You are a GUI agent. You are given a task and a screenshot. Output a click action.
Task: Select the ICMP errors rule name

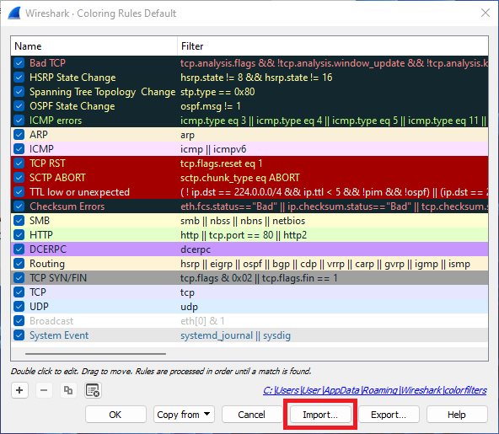pos(56,121)
